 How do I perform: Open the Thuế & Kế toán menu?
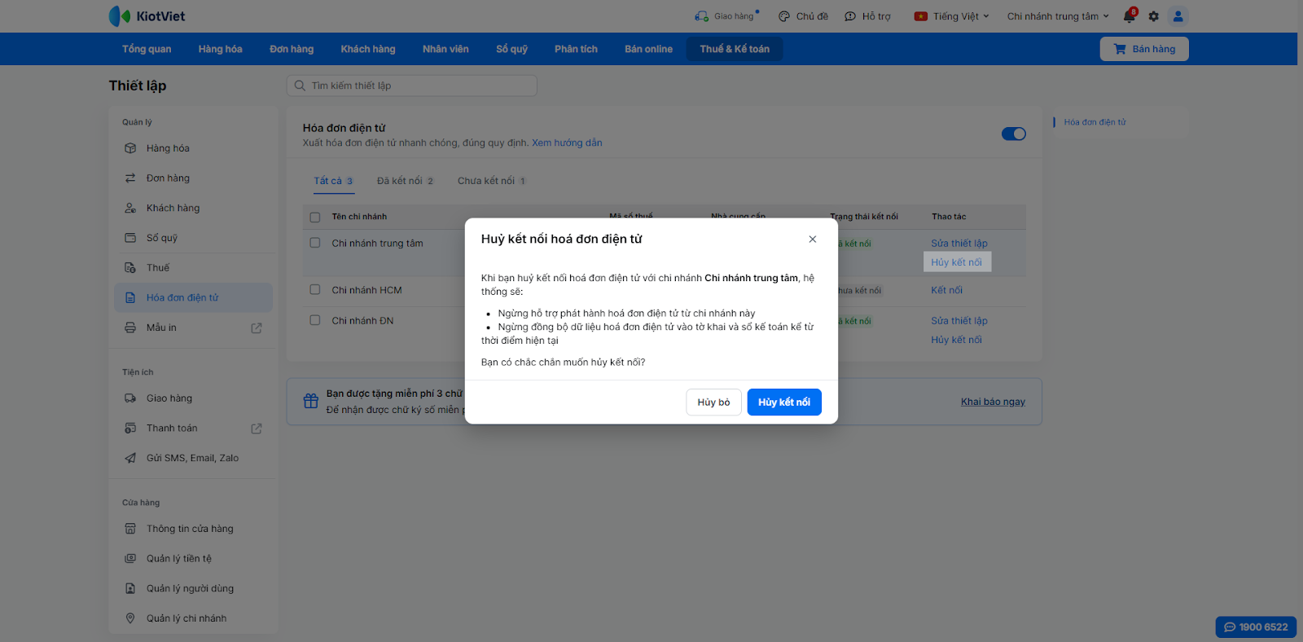(735, 49)
